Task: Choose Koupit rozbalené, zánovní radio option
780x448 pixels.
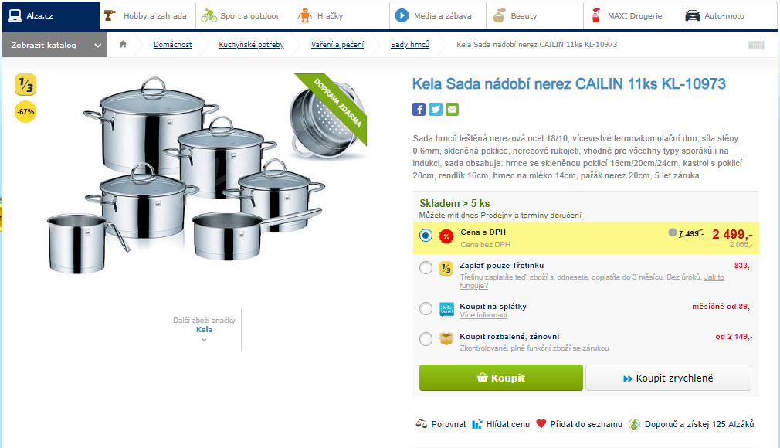Action: 426,339
